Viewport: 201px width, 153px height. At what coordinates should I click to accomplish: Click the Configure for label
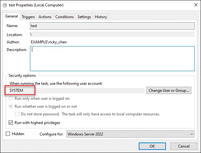point(51,134)
